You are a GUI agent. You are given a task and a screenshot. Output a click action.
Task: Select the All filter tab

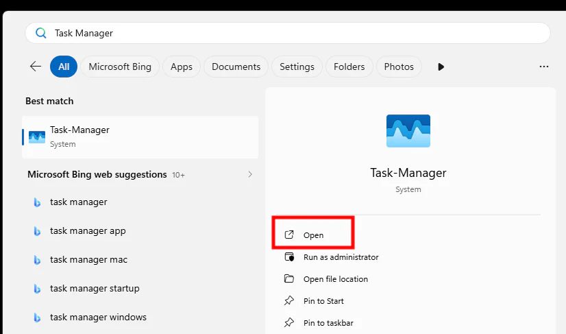[64, 67]
